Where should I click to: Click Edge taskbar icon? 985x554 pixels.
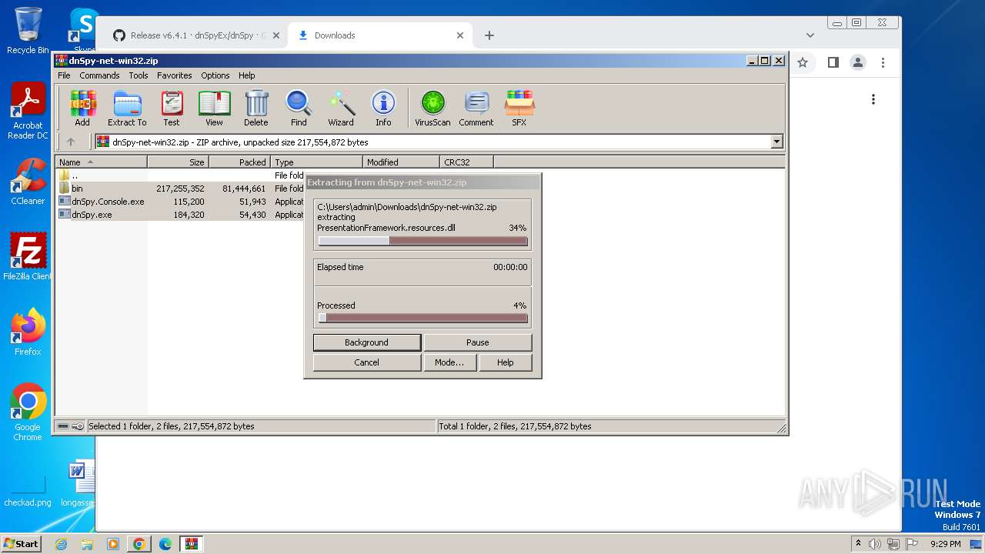pyautogui.click(x=165, y=544)
